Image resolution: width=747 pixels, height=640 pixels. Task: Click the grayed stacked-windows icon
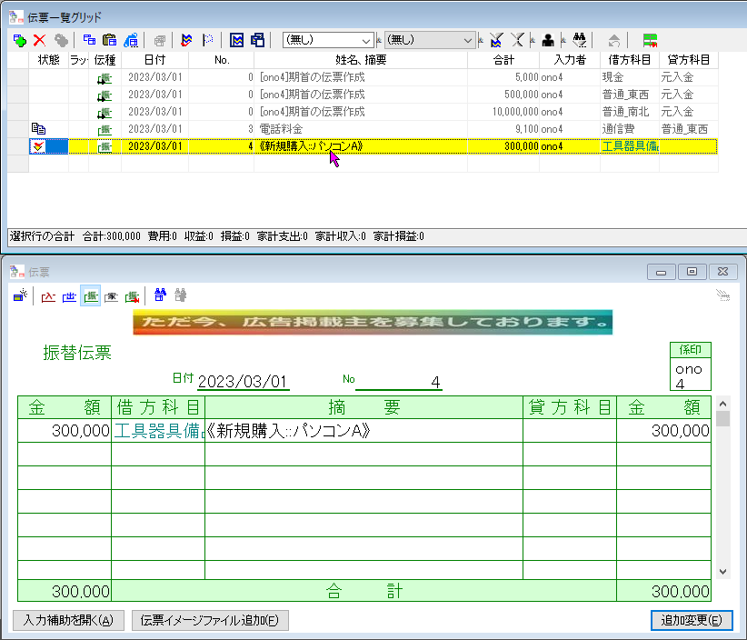159,41
